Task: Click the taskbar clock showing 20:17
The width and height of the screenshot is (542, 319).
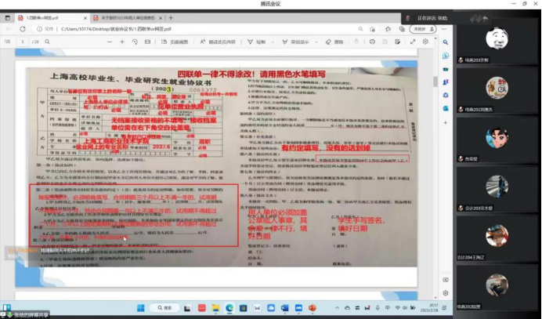Action: (x=428, y=308)
